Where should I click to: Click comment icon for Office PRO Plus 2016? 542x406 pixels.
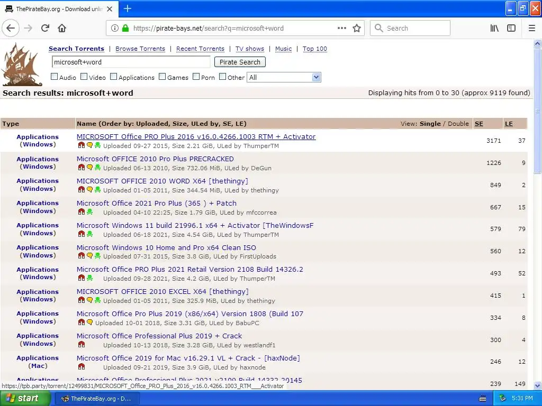coord(89,145)
